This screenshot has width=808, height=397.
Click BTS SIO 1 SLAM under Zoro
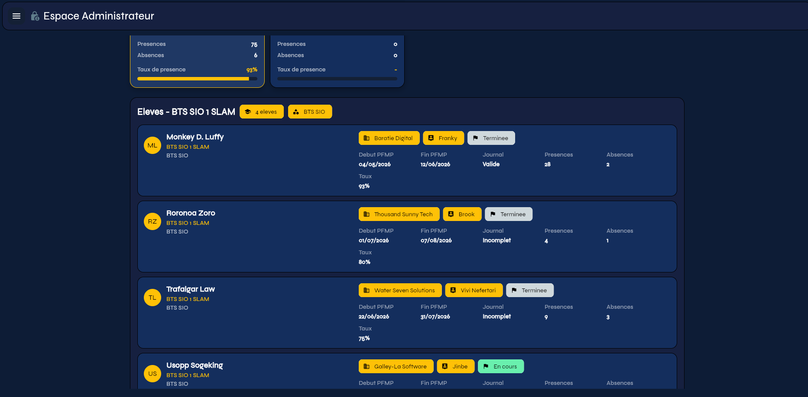point(188,223)
